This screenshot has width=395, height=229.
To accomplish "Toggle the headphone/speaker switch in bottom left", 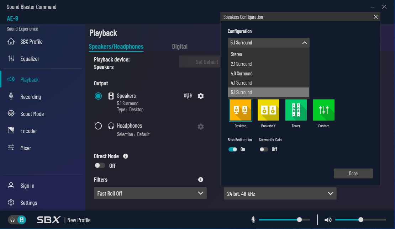I will 17,220.
